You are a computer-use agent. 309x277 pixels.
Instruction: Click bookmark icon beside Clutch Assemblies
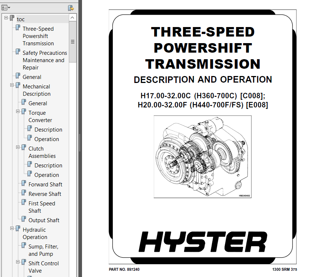pyautogui.click(x=24, y=148)
